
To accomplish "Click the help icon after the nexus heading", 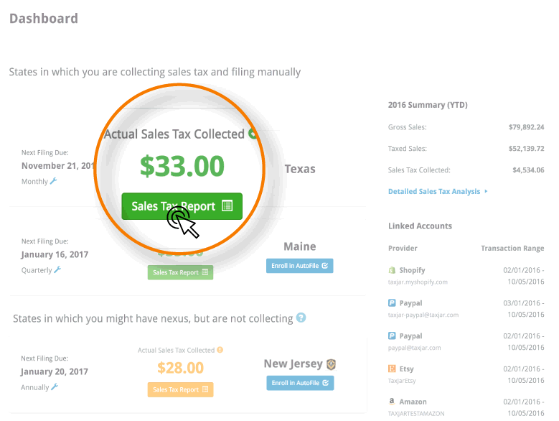I will pyautogui.click(x=301, y=318).
